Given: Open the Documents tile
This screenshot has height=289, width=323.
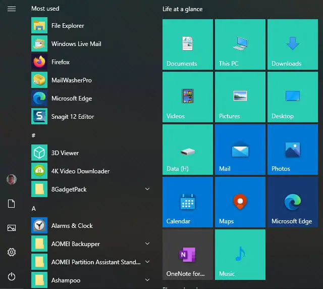Looking at the screenshot, I should click(188, 44).
